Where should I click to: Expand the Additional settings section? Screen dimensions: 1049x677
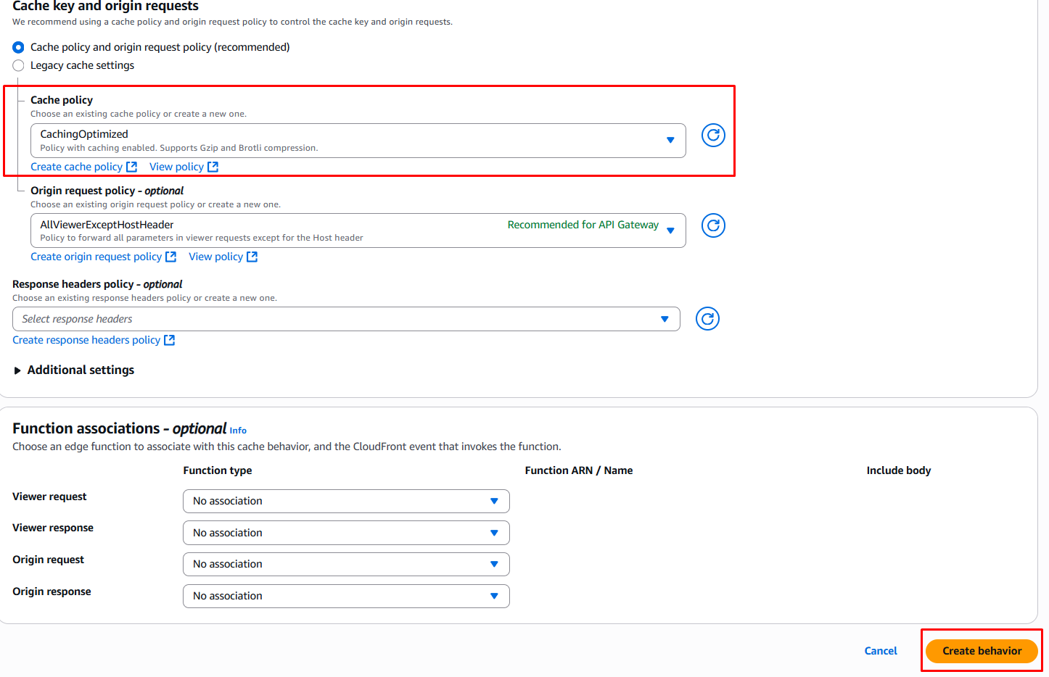[73, 370]
